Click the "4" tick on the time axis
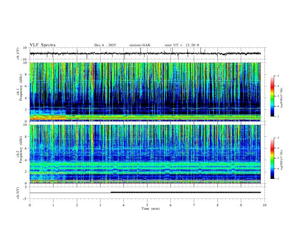This screenshot has width=298, height=230. tap(123, 205)
